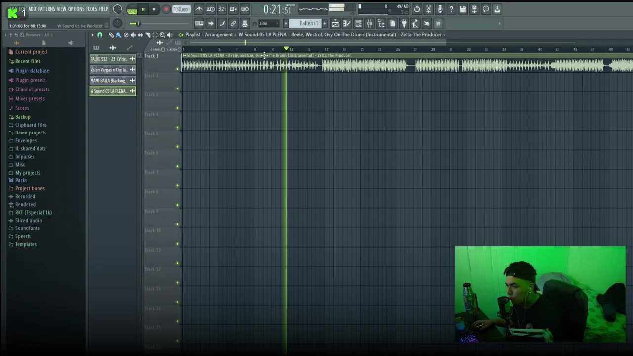This screenshot has width=633, height=356.
Task: Toggle note/clip grouping link icon
Action: click(x=233, y=23)
